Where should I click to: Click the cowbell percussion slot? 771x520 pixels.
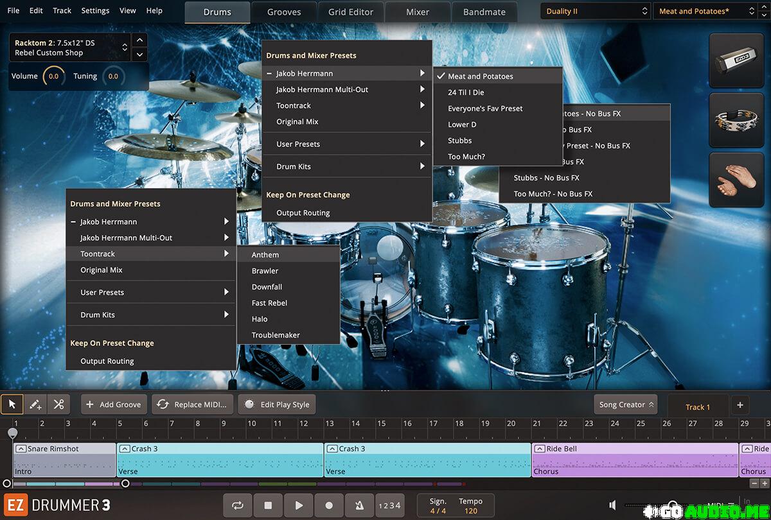736,61
